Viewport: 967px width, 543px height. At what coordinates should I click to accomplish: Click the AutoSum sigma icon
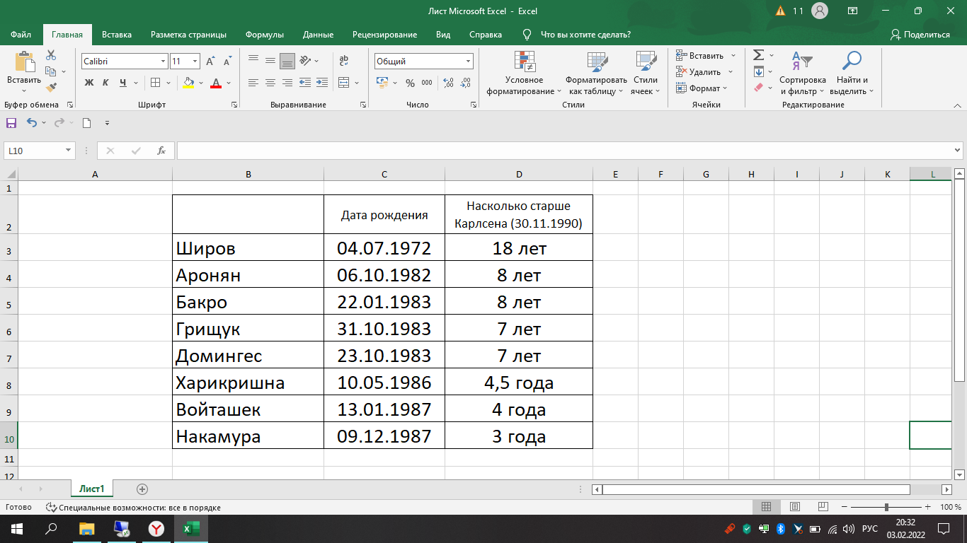pos(758,55)
